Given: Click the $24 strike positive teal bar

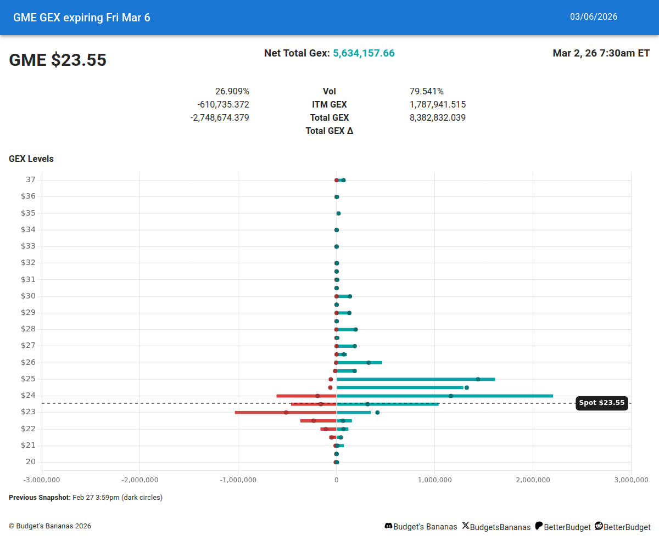Looking at the screenshot, I should [445, 396].
